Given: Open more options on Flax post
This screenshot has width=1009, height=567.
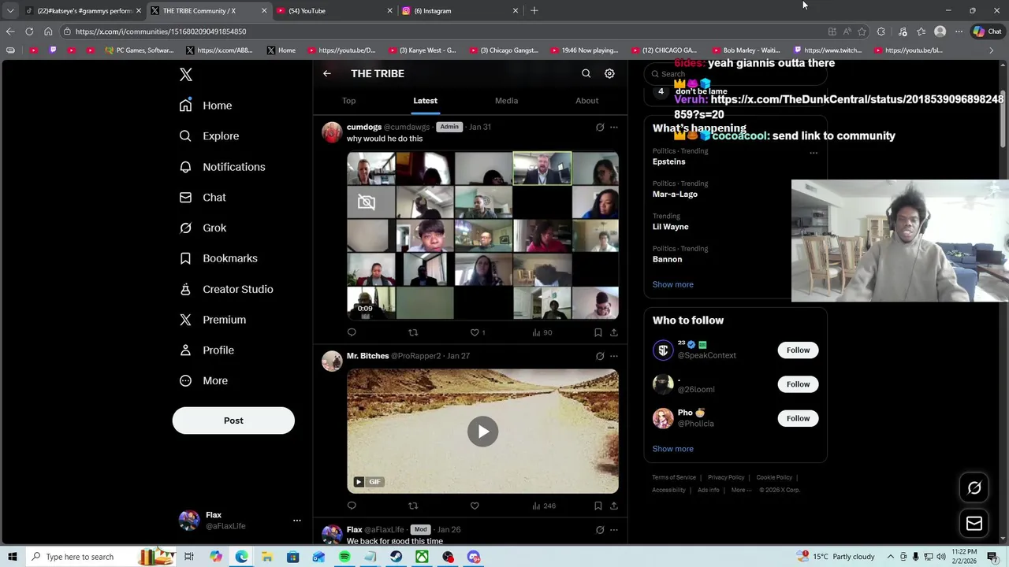Looking at the screenshot, I should click(614, 530).
